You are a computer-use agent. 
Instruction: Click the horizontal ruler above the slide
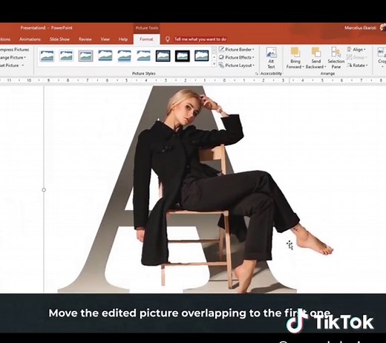193,80
